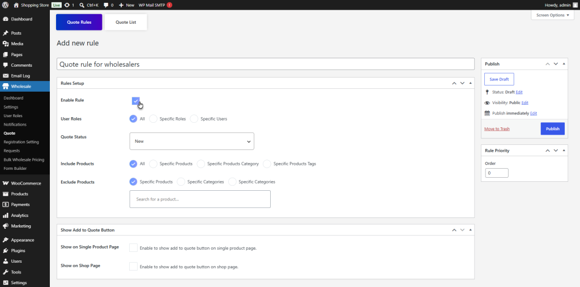Click the blue Publish button
The height and width of the screenshot is (287, 580).
[553, 128]
